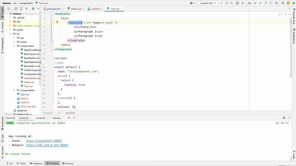Open Bookmarks tool window from sidebar
296x166 pixels.
click(2, 124)
